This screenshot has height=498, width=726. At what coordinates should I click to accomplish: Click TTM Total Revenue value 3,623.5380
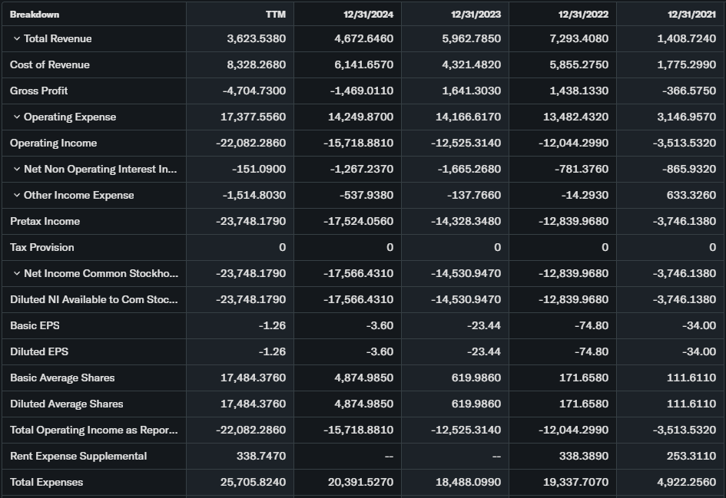(256, 39)
